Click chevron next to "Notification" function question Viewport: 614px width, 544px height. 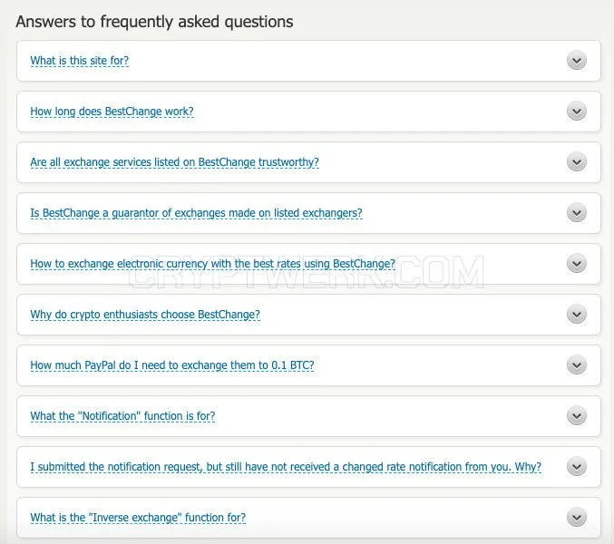(577, 416)
